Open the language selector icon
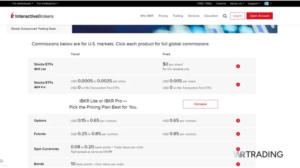The height and width of the screenshot is (168, 300). 267,3
